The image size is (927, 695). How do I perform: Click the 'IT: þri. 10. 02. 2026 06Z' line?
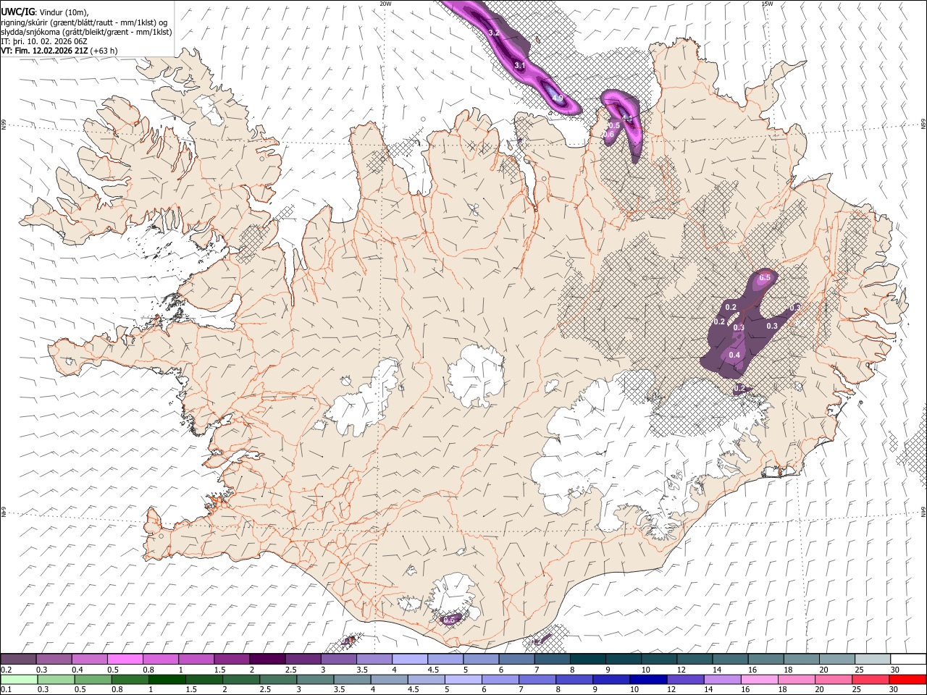pos(43,41)
